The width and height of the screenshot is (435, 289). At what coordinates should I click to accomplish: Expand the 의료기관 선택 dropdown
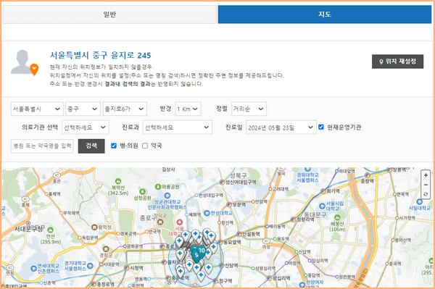click(86, 127)
